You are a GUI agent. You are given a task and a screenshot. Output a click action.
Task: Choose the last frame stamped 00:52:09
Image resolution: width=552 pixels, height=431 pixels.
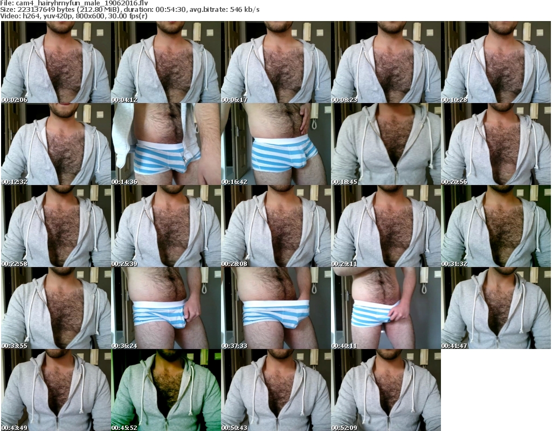(386, 390)
